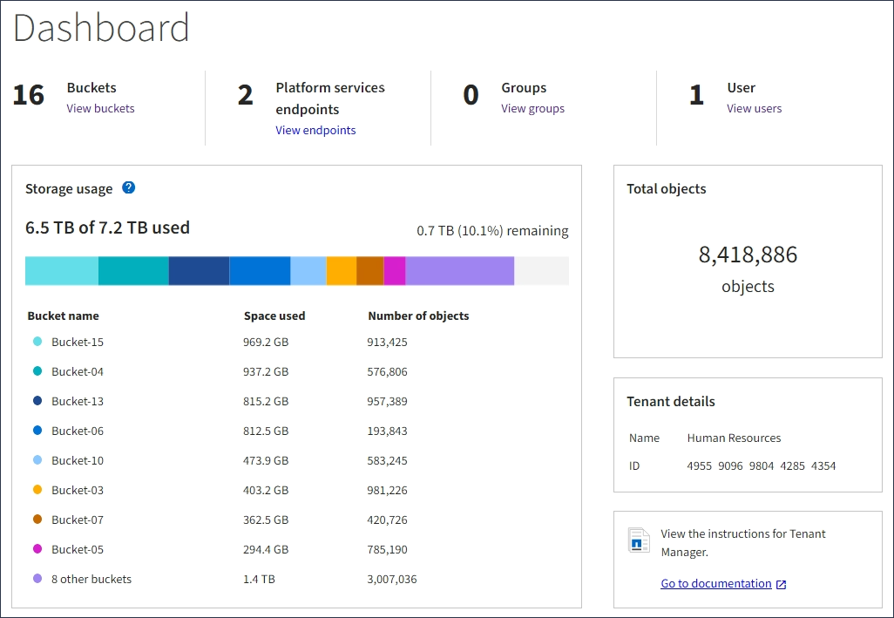Click the Bucket-15 cyan legend dot
Viewport: 894px width, 618px height.
37,342
